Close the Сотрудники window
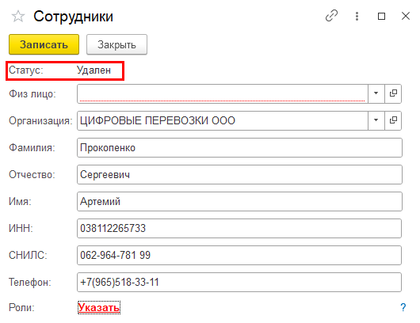The height and width of the screenshot is (323, 420). [406, 16]
